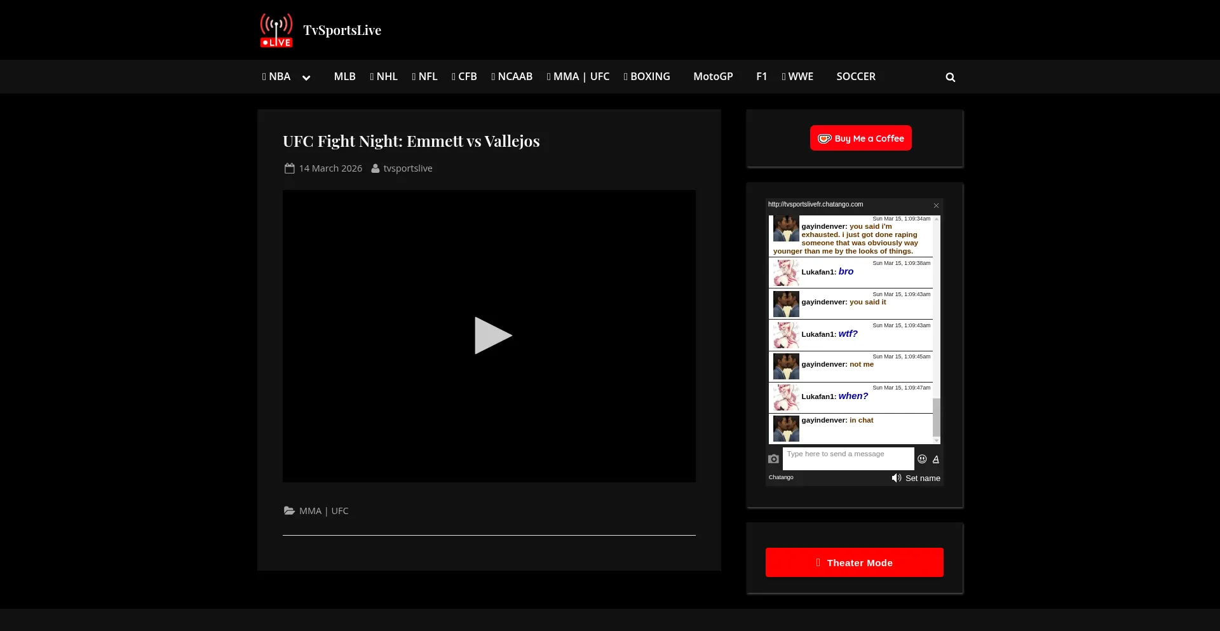Open the MLB menu item
Image resolution: width=1220 pixels, height=631 pixels.
(345, 76)
